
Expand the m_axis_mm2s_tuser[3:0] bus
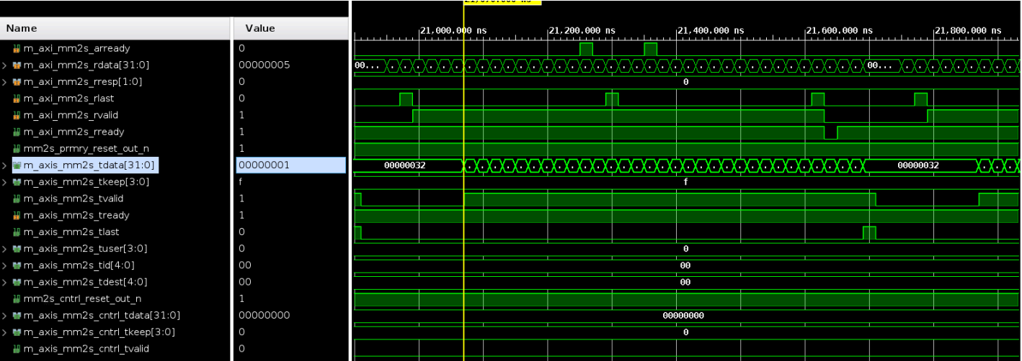coord(6,249)
